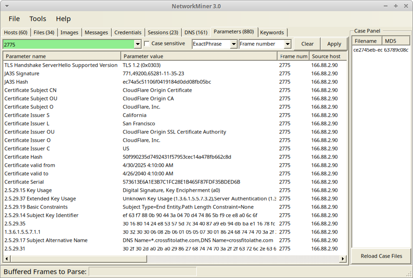Select the JA3S Signature row
413x278 pixels.
pos(175,73)
